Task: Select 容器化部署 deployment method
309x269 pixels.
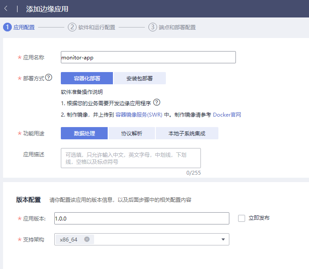Action: coord(87,79)
